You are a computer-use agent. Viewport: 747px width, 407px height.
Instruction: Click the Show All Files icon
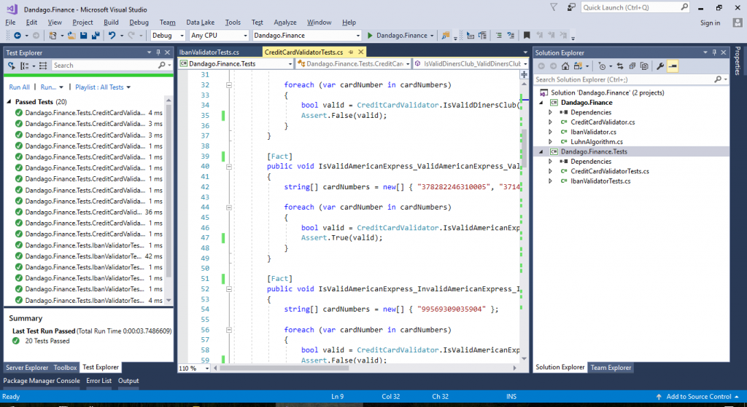point(644,66)
